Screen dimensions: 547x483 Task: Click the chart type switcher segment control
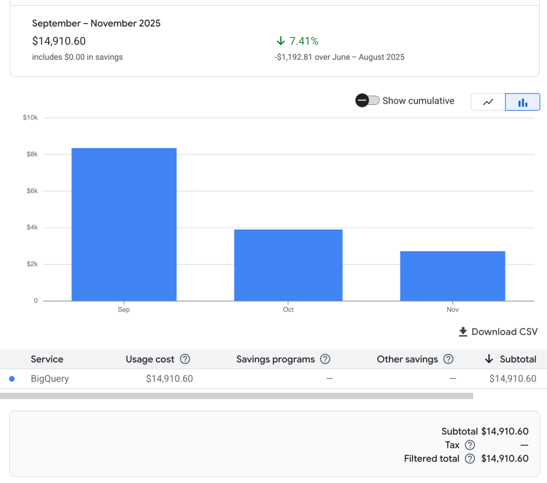505,102
